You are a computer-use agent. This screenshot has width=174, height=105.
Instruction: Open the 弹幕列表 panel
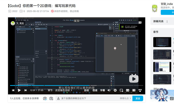coord(158,21)
